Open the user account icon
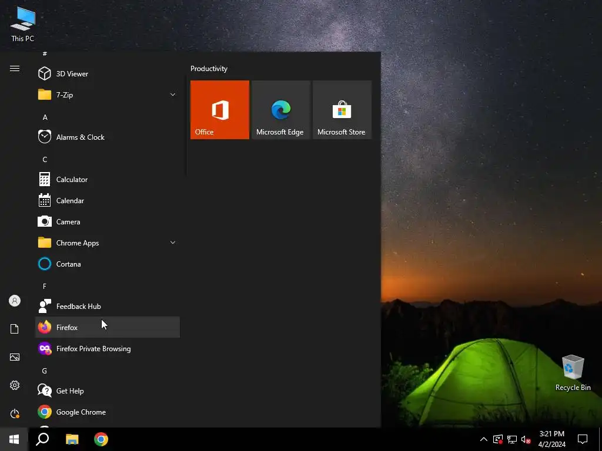 15,301
